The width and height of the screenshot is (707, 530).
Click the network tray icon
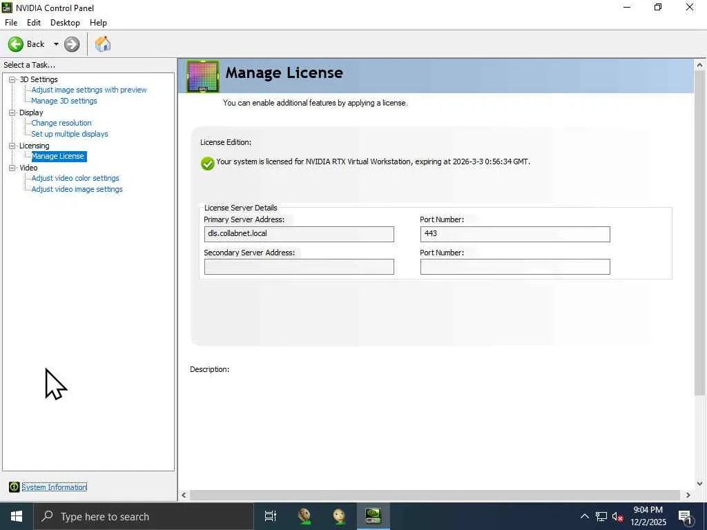point(601,516)
